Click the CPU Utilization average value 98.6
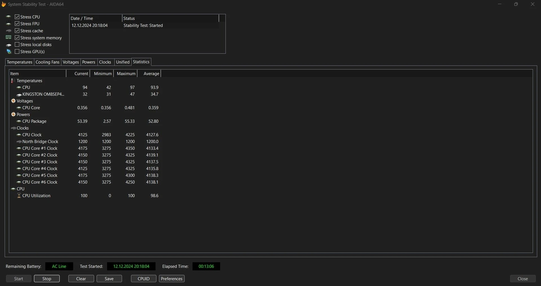541x286 pixels. (x=154, y=196)
